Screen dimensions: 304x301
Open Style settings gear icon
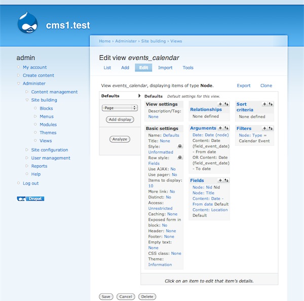pos(179,146)
